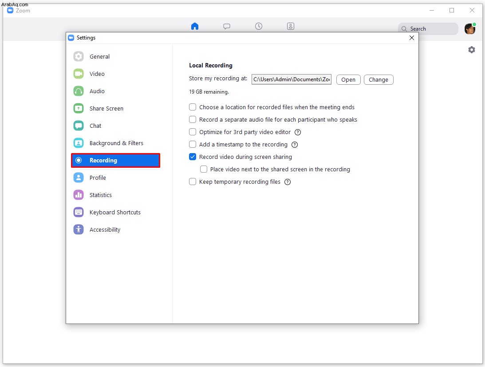Click the '19 GB remaining.' text
The height and width of the screenshot is (367, 485).
point(209,92)
